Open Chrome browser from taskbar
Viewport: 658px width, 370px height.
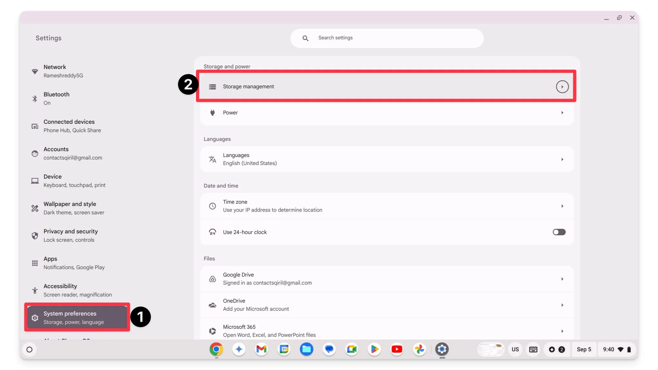216,349
